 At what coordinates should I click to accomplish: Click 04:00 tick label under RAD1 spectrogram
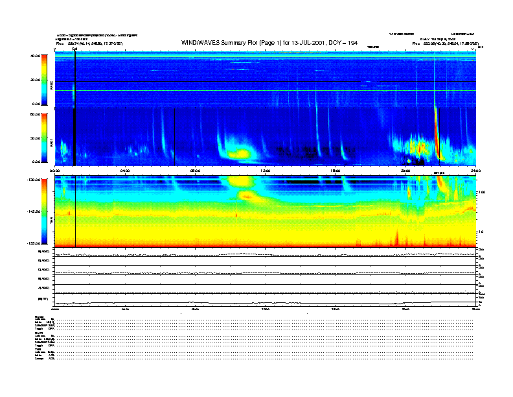pyautogui.click(x=125, y=171)
